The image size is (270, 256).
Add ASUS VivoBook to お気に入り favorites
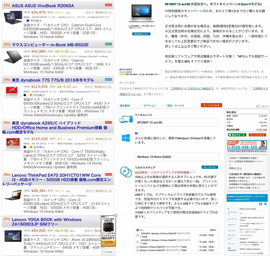[x=103, y=12]
